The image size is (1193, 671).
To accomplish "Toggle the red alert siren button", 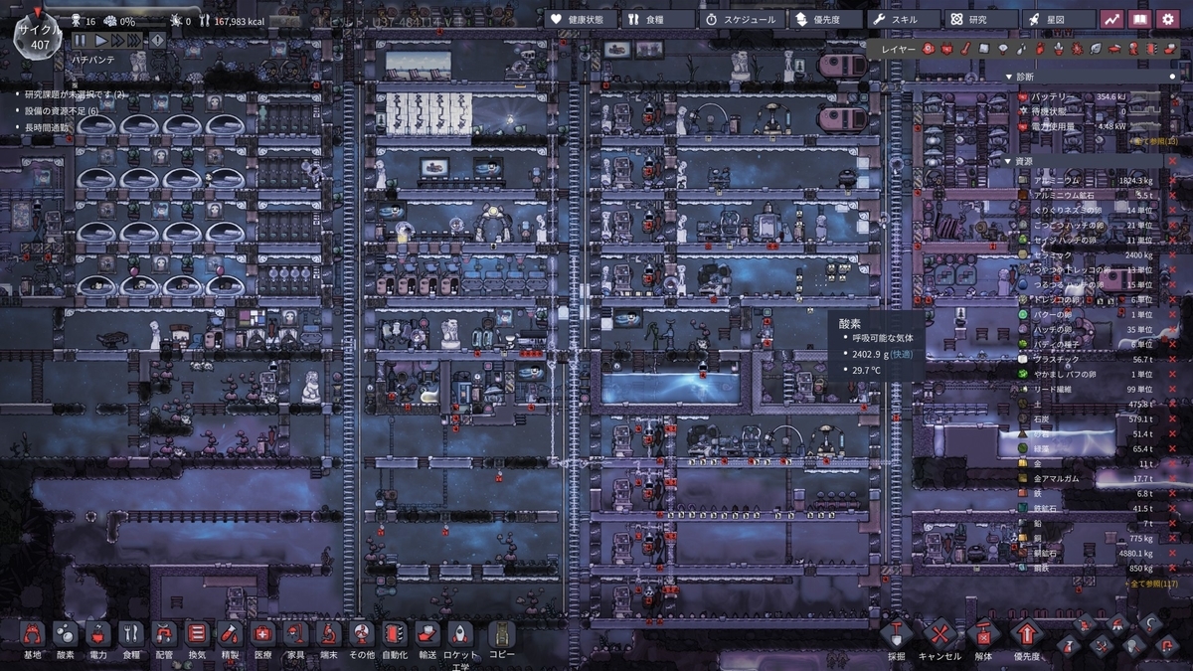I will [158, 40].
